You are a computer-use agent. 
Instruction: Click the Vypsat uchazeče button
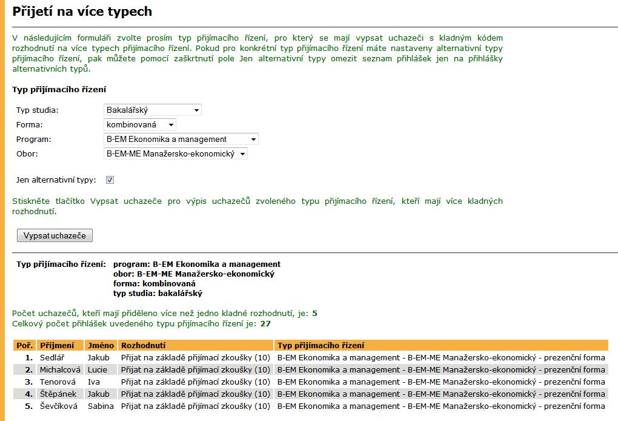coord(55,235)
